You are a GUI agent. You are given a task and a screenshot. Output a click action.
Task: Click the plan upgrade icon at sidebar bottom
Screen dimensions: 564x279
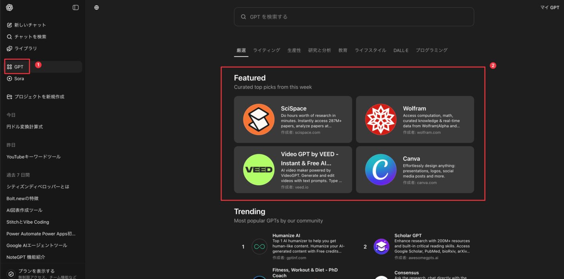pyautogui.click(x=11, y=274)
